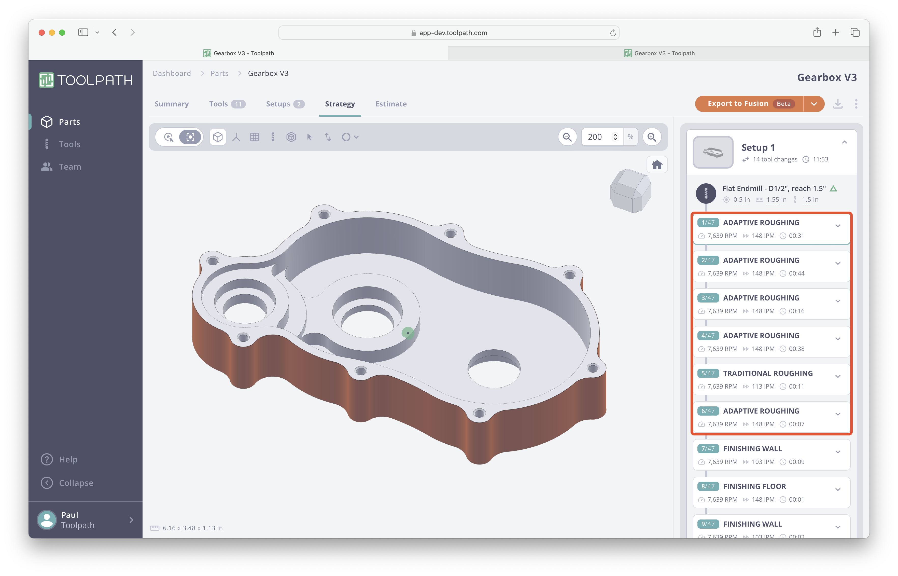
Task: Reset the camera using the home icon
Action: click(x=657, y=164)
